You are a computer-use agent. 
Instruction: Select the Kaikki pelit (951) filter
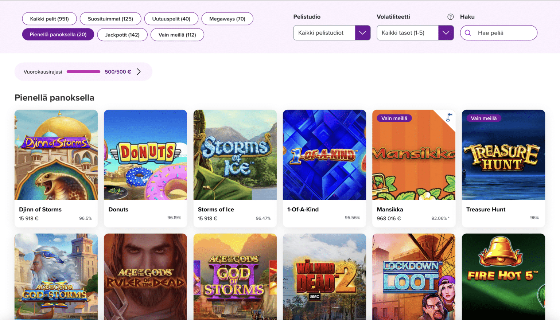[x=50, y=19]
